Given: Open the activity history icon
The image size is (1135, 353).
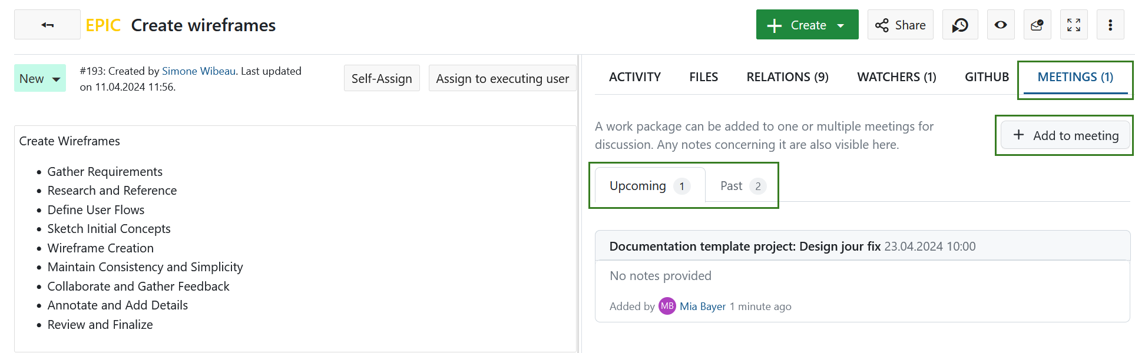Looking at the screenshot, I should click(x=960, y=25).
